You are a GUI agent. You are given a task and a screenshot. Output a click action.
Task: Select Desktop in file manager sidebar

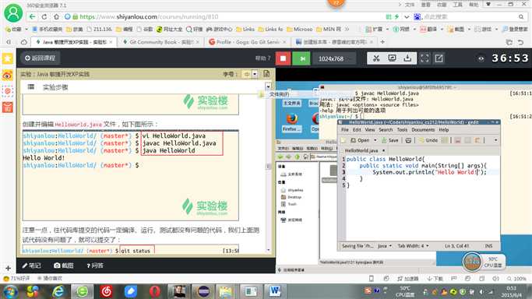click(291, 197)
